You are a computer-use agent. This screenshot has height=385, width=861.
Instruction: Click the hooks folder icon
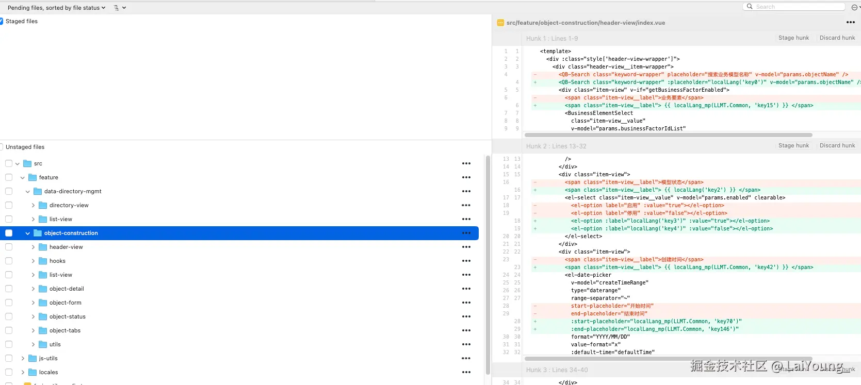tap(43, 261)
